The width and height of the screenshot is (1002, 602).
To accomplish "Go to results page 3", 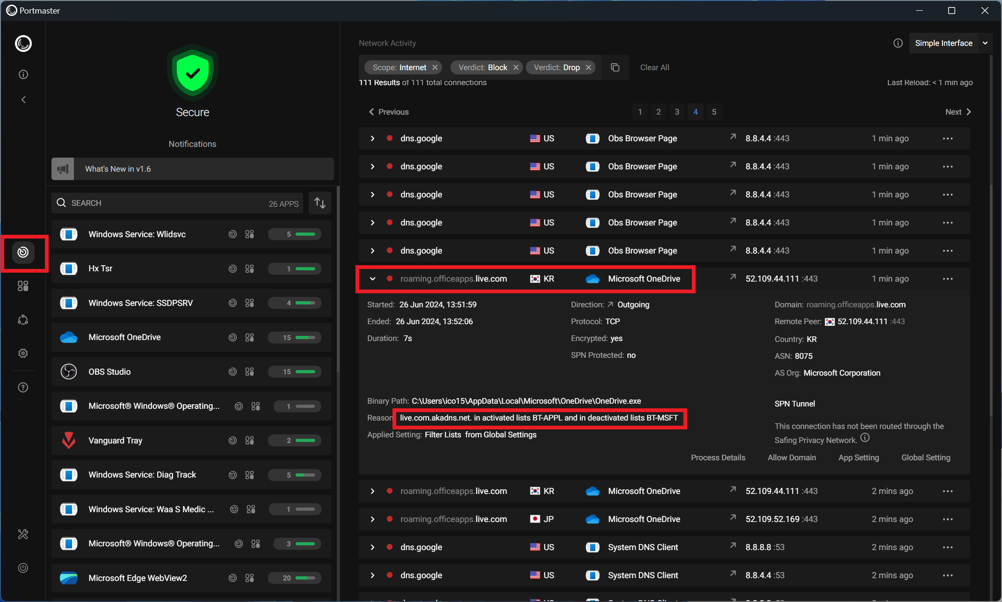I will [677, 112].
